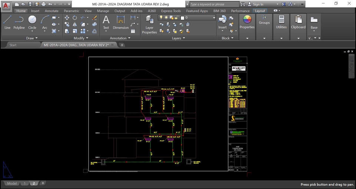Activate the Stretch tool
The height and width of the screenshot is (189, 356).
point(67,31)
